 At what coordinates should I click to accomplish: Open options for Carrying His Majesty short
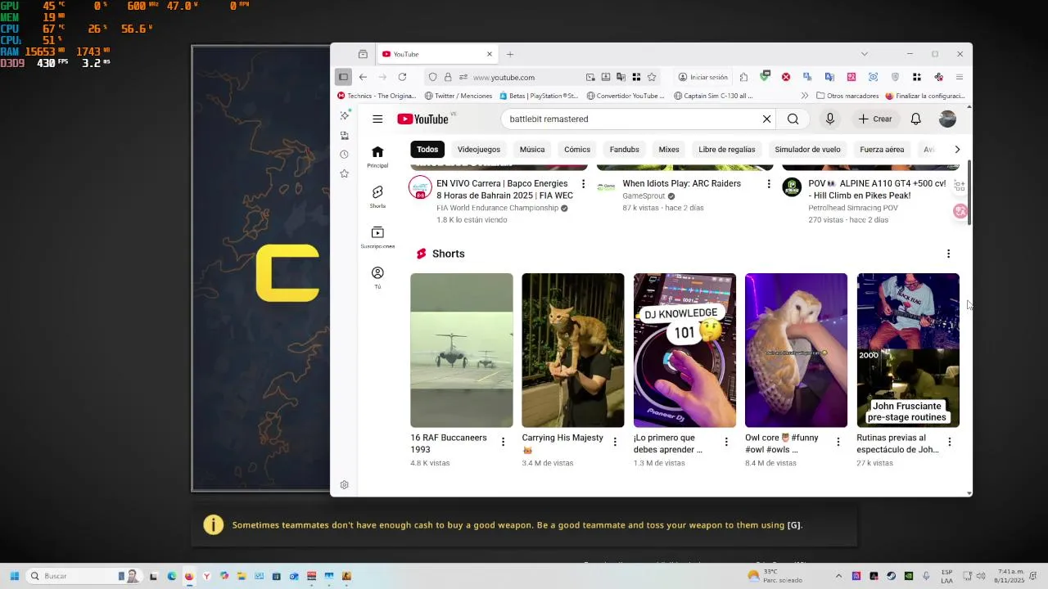(615, 442)
